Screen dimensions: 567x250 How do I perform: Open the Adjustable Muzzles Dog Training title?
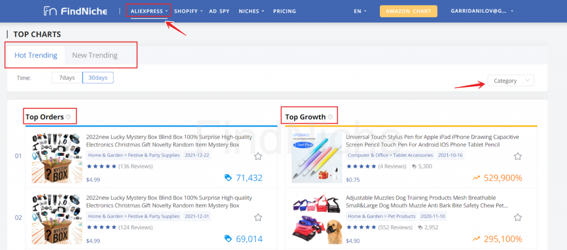(427, 201)
